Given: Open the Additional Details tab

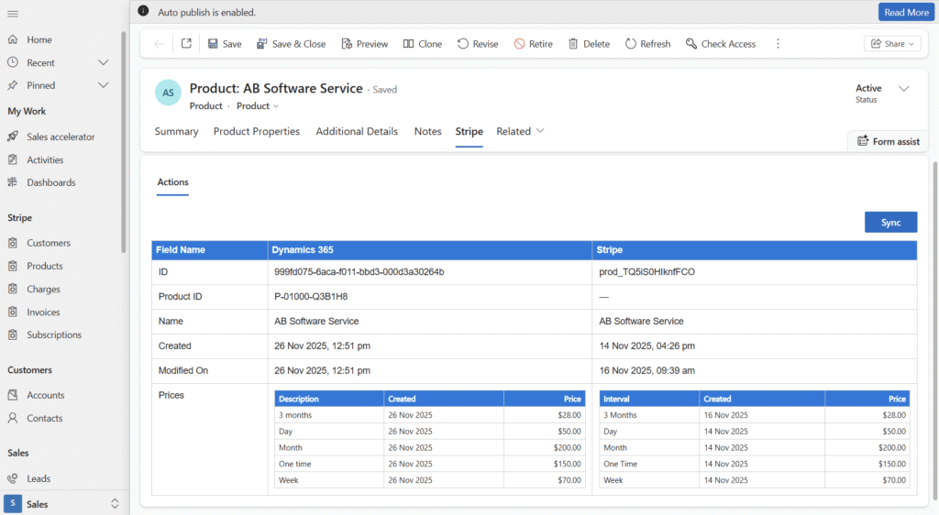Looking at the screenshot, I should coord(357,131).
